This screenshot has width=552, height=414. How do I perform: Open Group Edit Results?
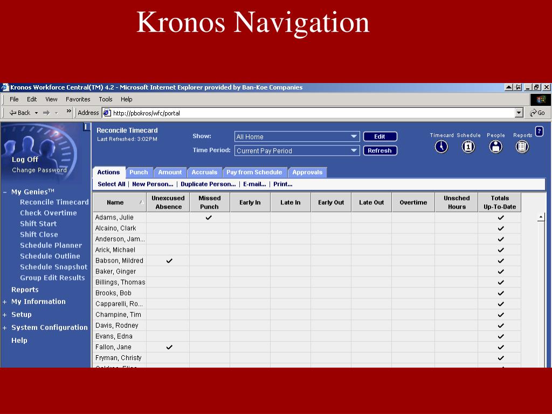coord(52,278)
